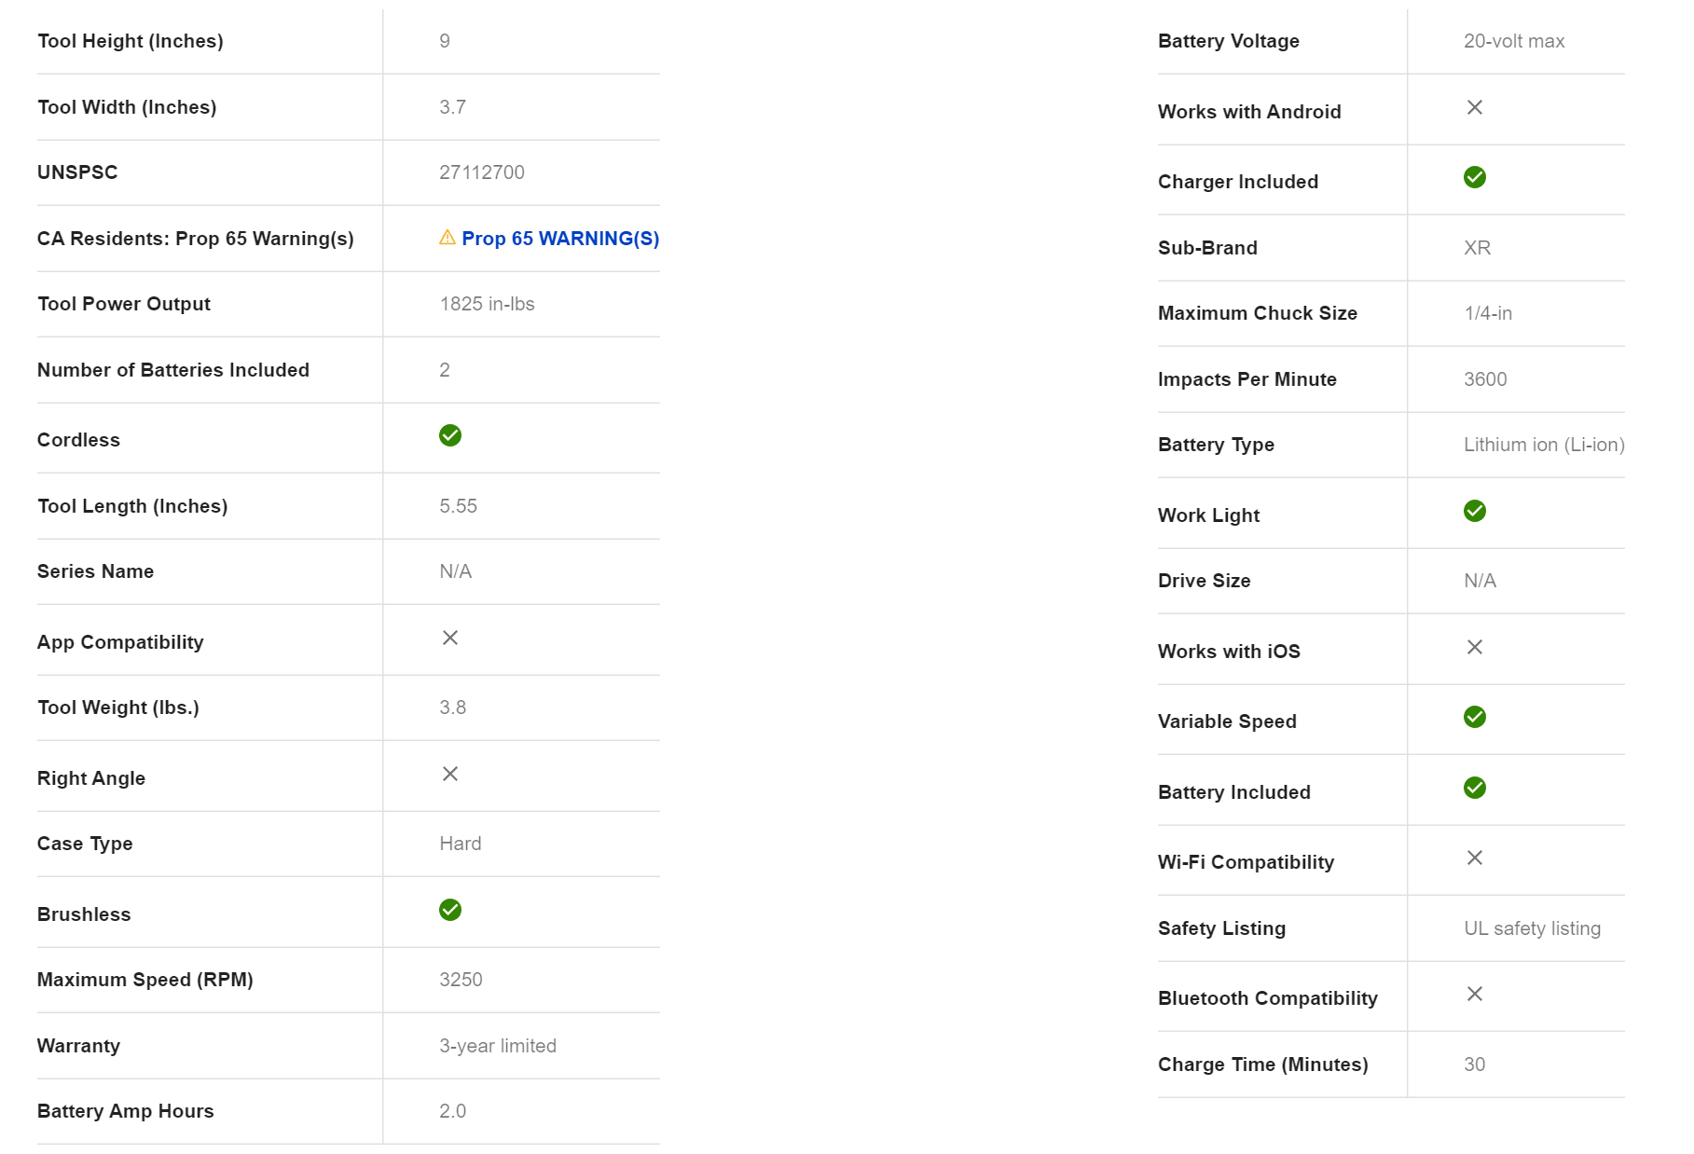Screen dimensions: 1694x1154
Task: Click the green checkmark for Work Light
Action: [1475, 511]
